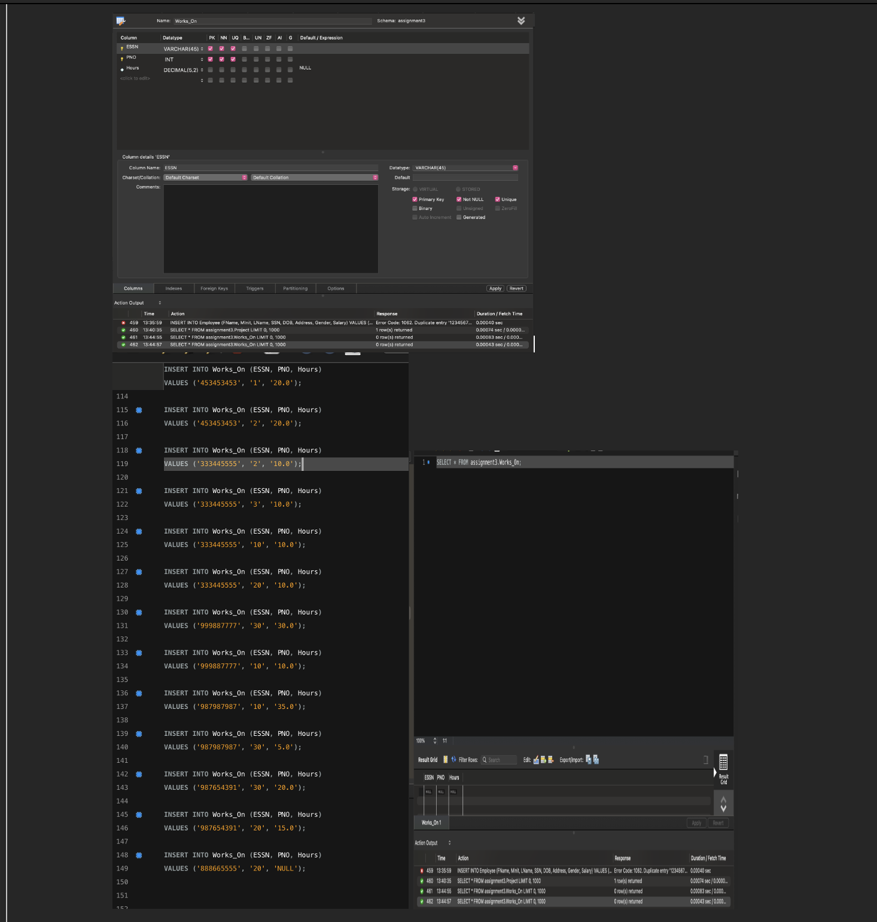
Task: Collapse the editor header with double chevron
Action: click(x=520, y=20)
